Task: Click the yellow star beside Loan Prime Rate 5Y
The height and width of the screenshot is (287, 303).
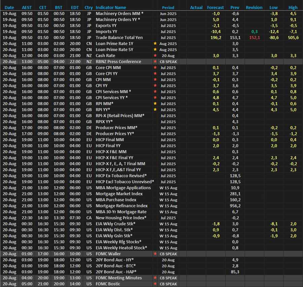Action: tap(155, 50)
